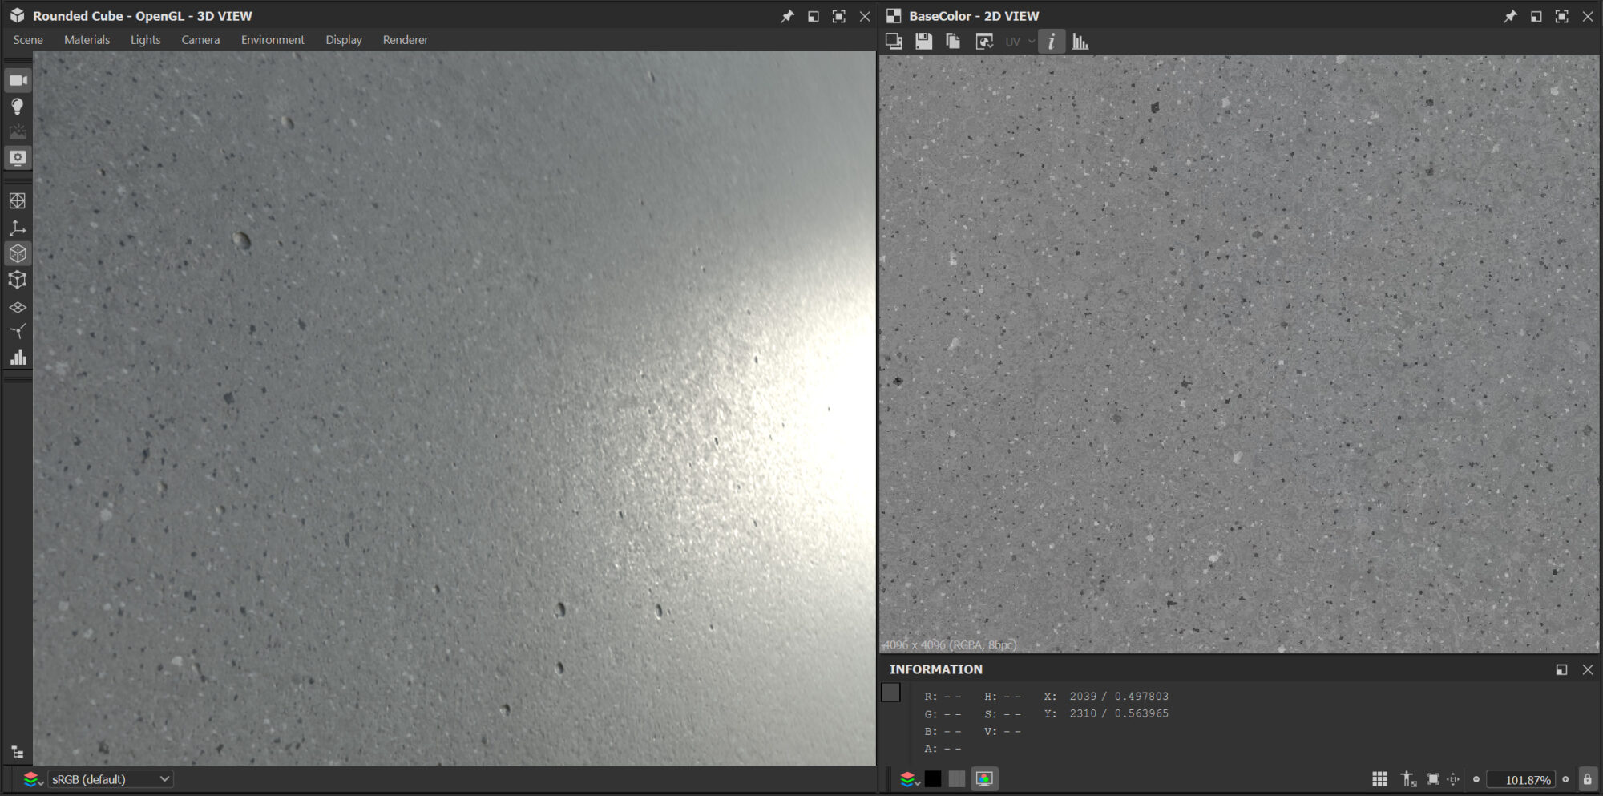Toggle the background display mode swatch in 2D view
1603x796 pixels.
955,778
